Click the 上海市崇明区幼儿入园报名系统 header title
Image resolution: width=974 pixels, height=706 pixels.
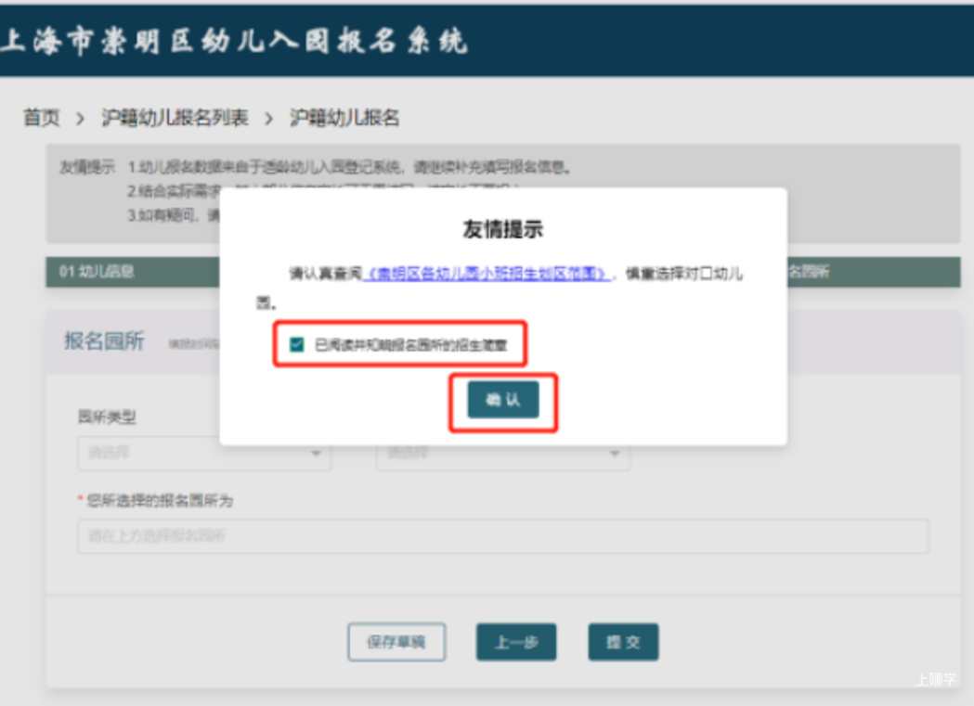point(234,42)
